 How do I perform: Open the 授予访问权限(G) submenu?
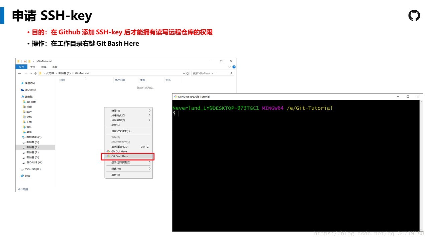[129, 162]
